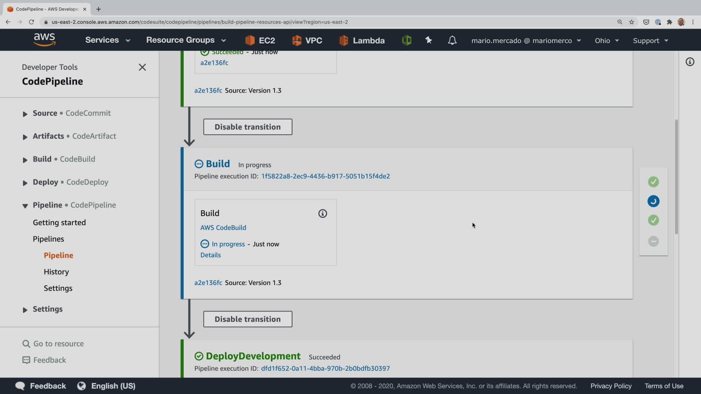Jump to the in-progress stage indicator
Image resolution: width=701 pixels, height=394 pixels.
pos(653,201)
